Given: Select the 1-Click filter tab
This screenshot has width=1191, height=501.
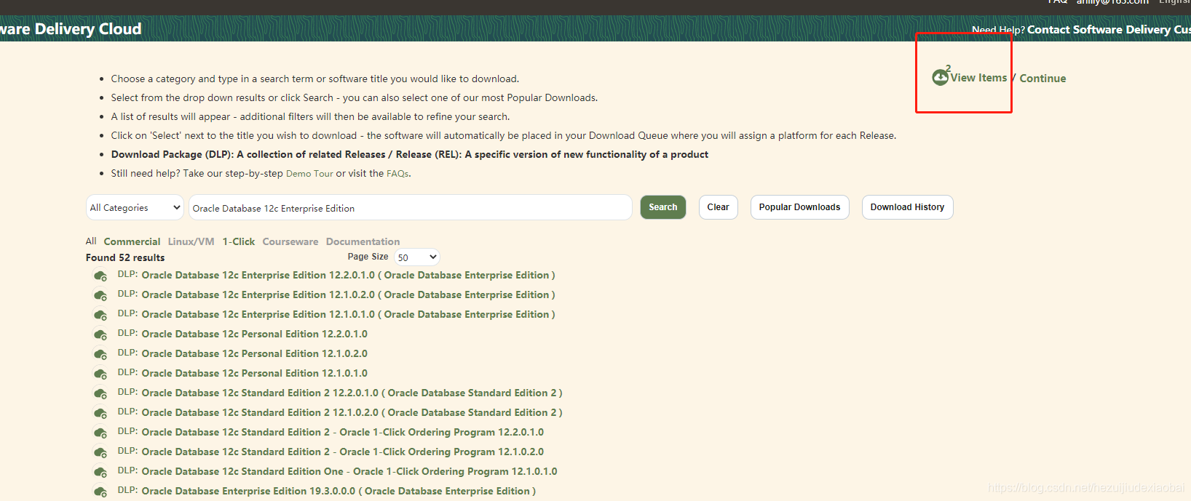Looking at the screenshot, I should click(239, 241).
